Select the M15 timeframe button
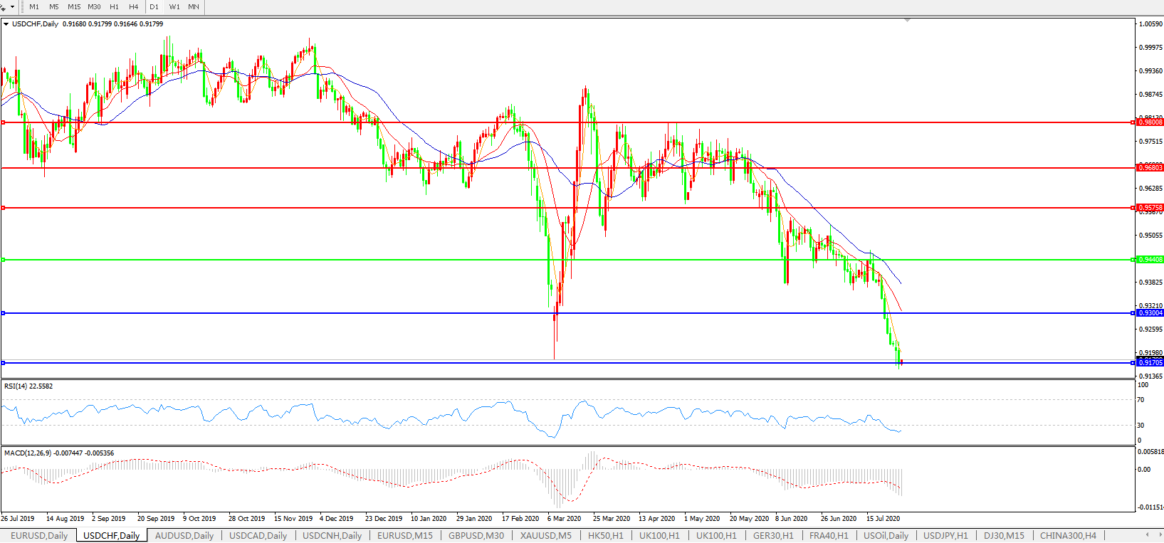This screenshot has width=1164, height=543. tap(74, 7)
